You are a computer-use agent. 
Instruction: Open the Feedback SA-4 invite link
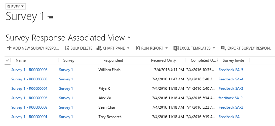[231, 79]
